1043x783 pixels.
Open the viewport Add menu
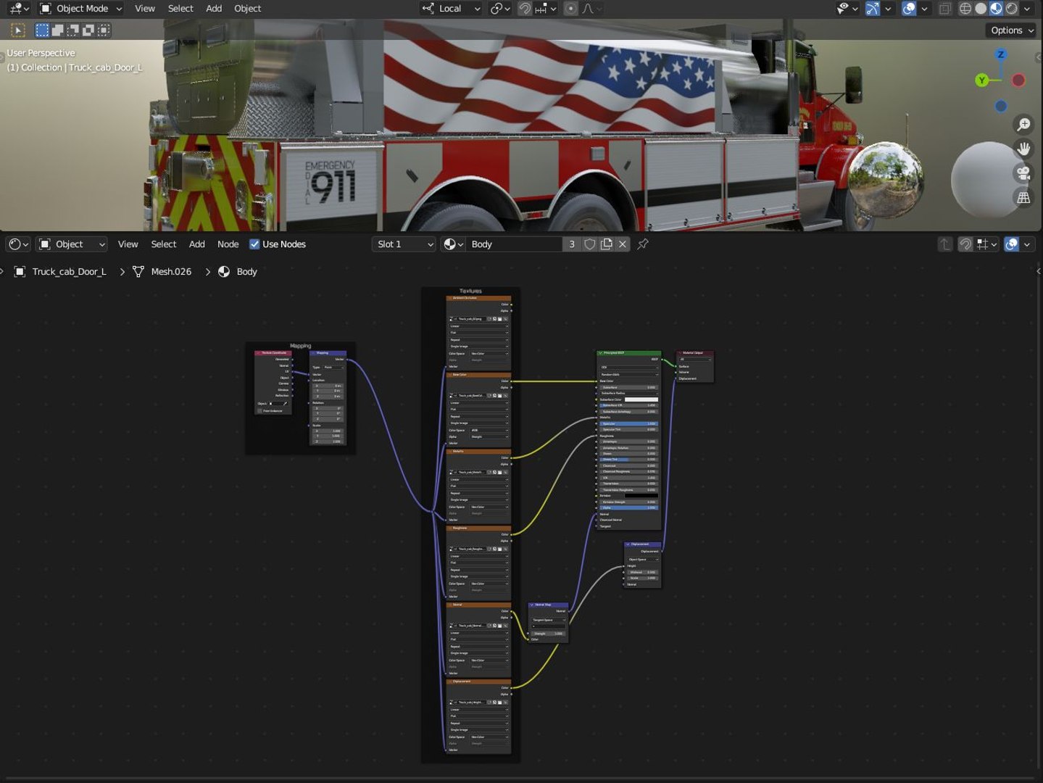(214, 9)
